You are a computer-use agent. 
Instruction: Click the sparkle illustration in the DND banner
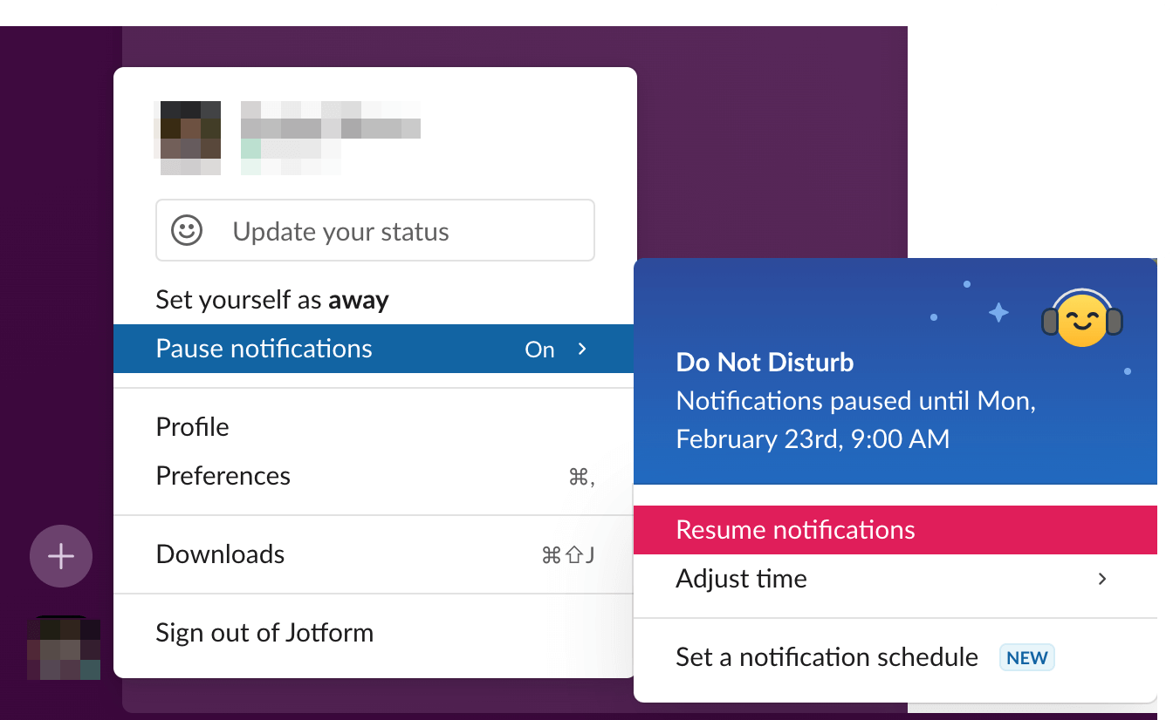[998, 310]
